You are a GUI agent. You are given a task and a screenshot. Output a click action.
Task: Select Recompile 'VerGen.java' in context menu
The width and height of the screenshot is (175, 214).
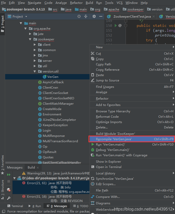pos(132,139)
